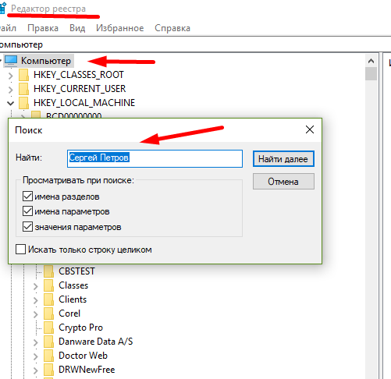Select the HKEY_CLASSES_ROOT label
This screenshot has height=379, width=391.
[x=79, y=75]
